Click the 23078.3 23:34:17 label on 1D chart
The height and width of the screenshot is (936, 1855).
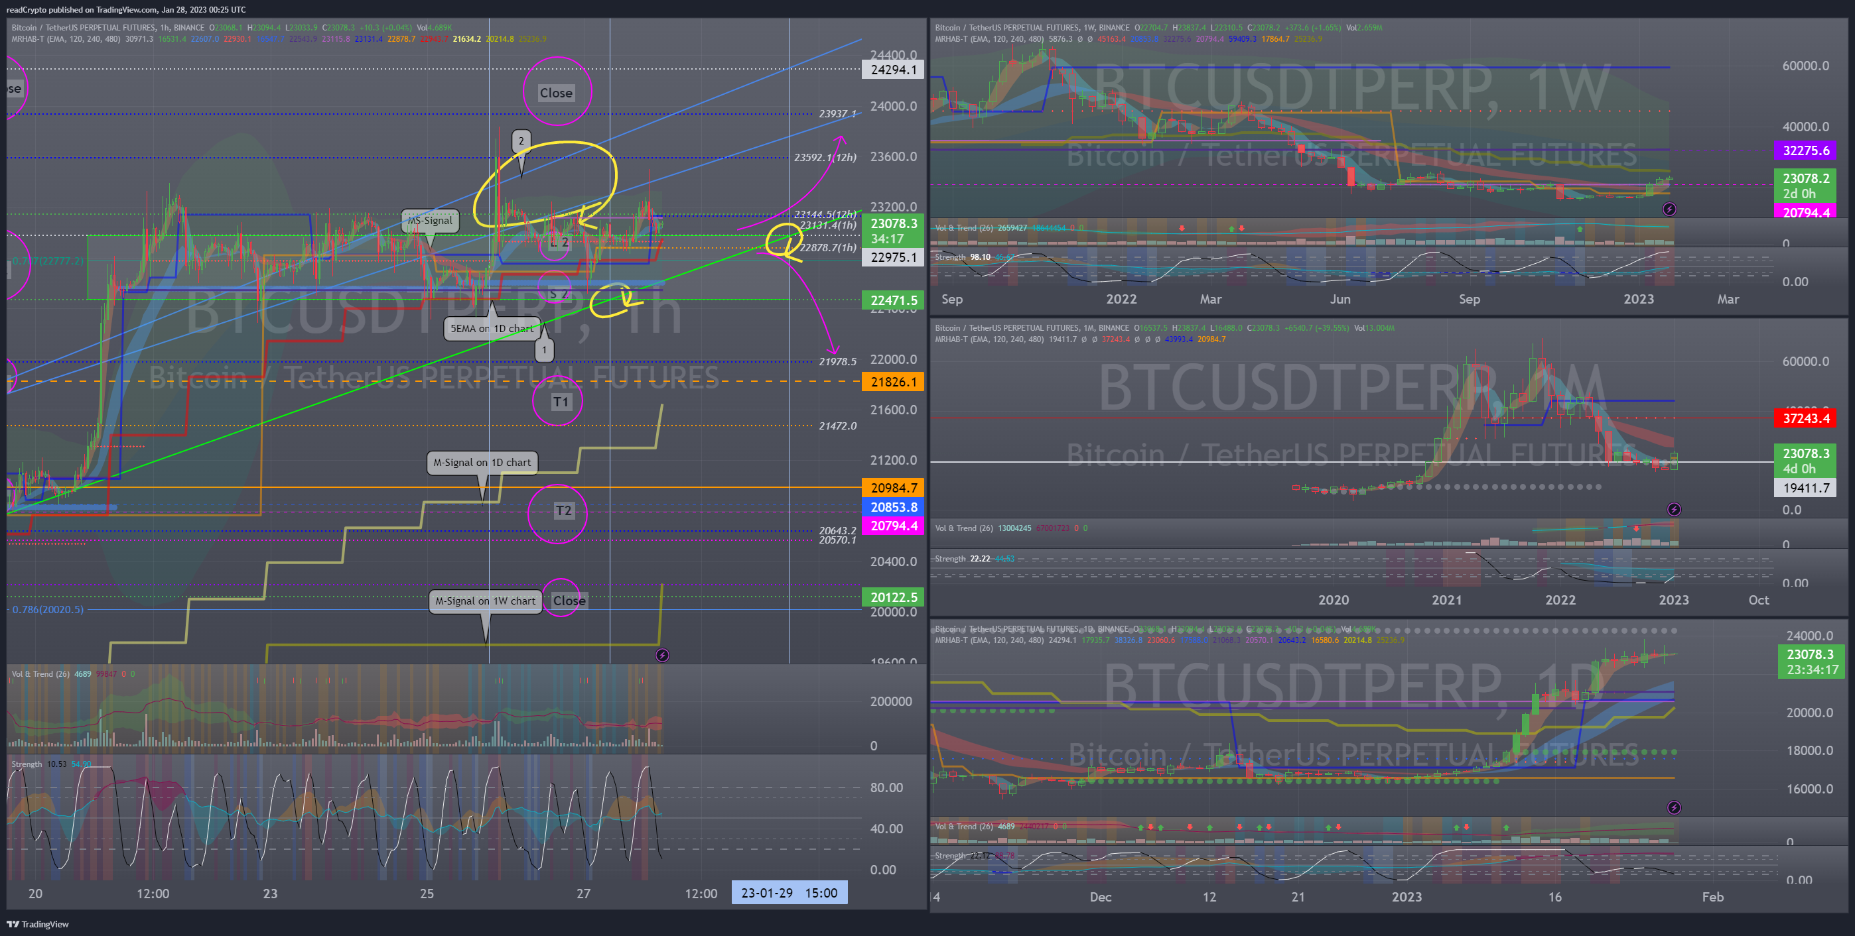pyautogui.click(x=1811, y=662)
